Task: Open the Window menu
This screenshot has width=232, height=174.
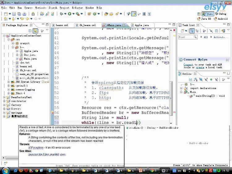Action: [x=89, y=8]
